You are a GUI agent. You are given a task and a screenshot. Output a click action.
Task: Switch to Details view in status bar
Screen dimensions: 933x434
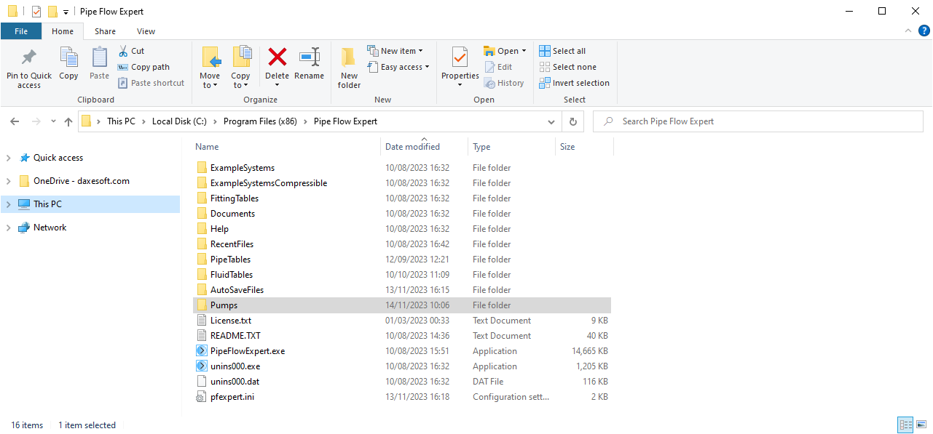(x=905, y=425)
